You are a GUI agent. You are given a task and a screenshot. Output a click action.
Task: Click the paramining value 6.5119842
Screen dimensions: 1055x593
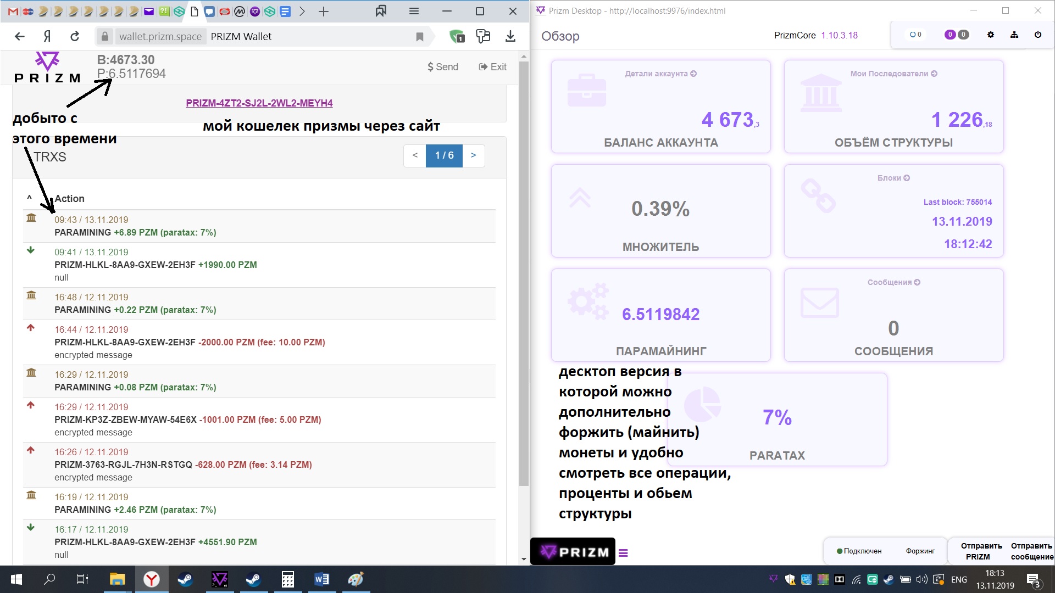(x=660, y=314)
